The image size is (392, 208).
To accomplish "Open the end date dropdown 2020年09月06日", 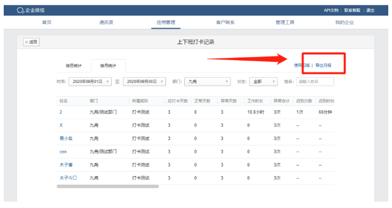I will (144, 81).
